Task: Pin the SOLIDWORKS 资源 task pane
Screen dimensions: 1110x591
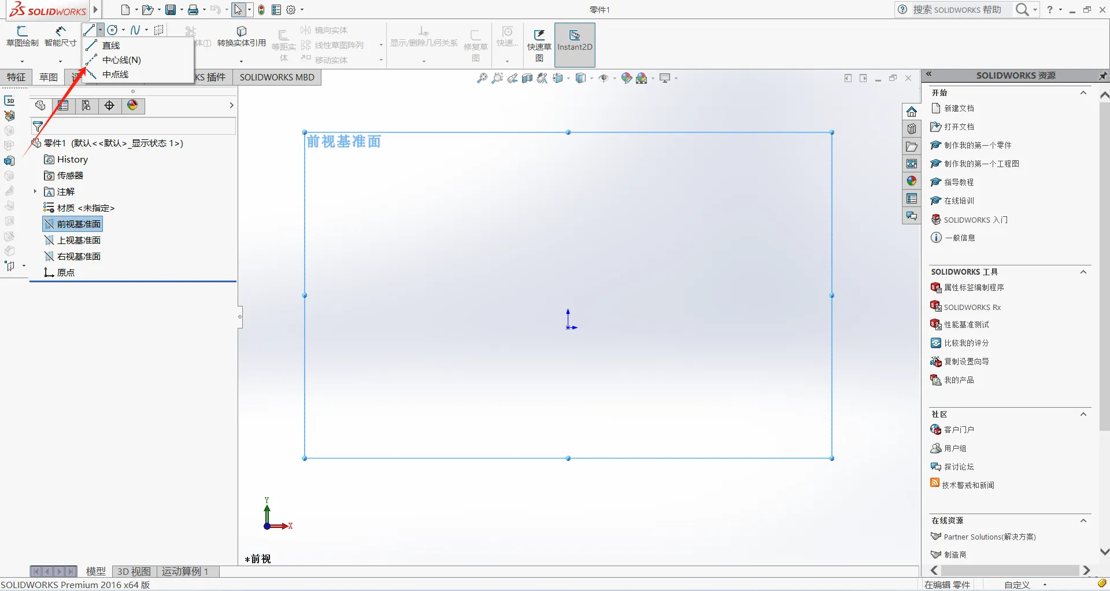Action: (1102, 76)
